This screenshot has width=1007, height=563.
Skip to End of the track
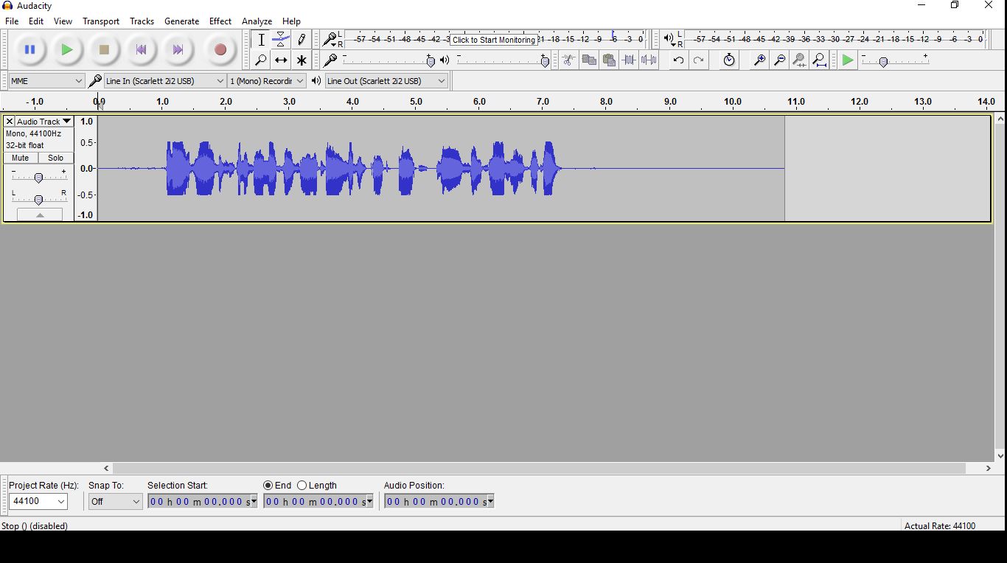(178, 49)
